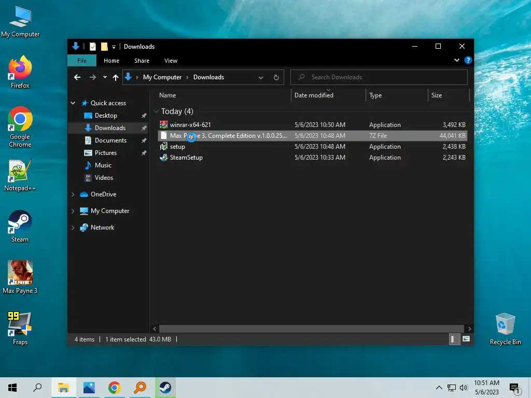This screenshot has height=398, width=531.
Task: Click the Properties quick access toolbar icon
Action: 92,47
